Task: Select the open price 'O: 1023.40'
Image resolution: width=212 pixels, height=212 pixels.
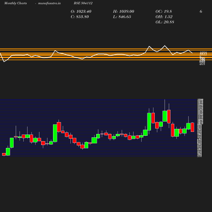Action: click(81, 11)
